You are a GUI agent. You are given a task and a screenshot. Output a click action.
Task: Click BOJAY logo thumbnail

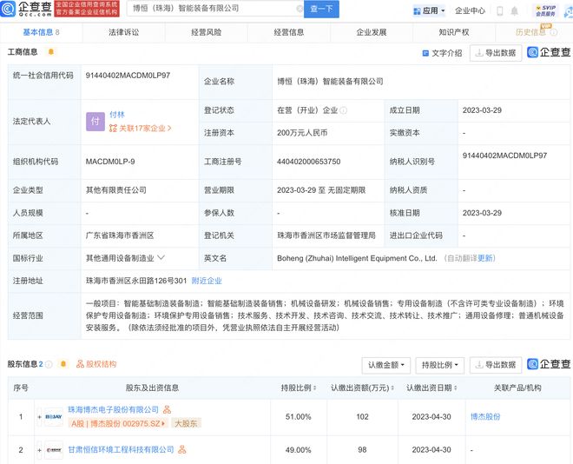pos(54,417)
